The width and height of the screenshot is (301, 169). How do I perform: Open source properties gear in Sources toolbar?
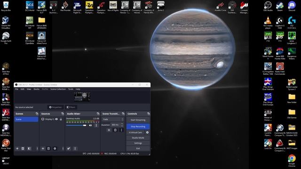tap(55, 148)
